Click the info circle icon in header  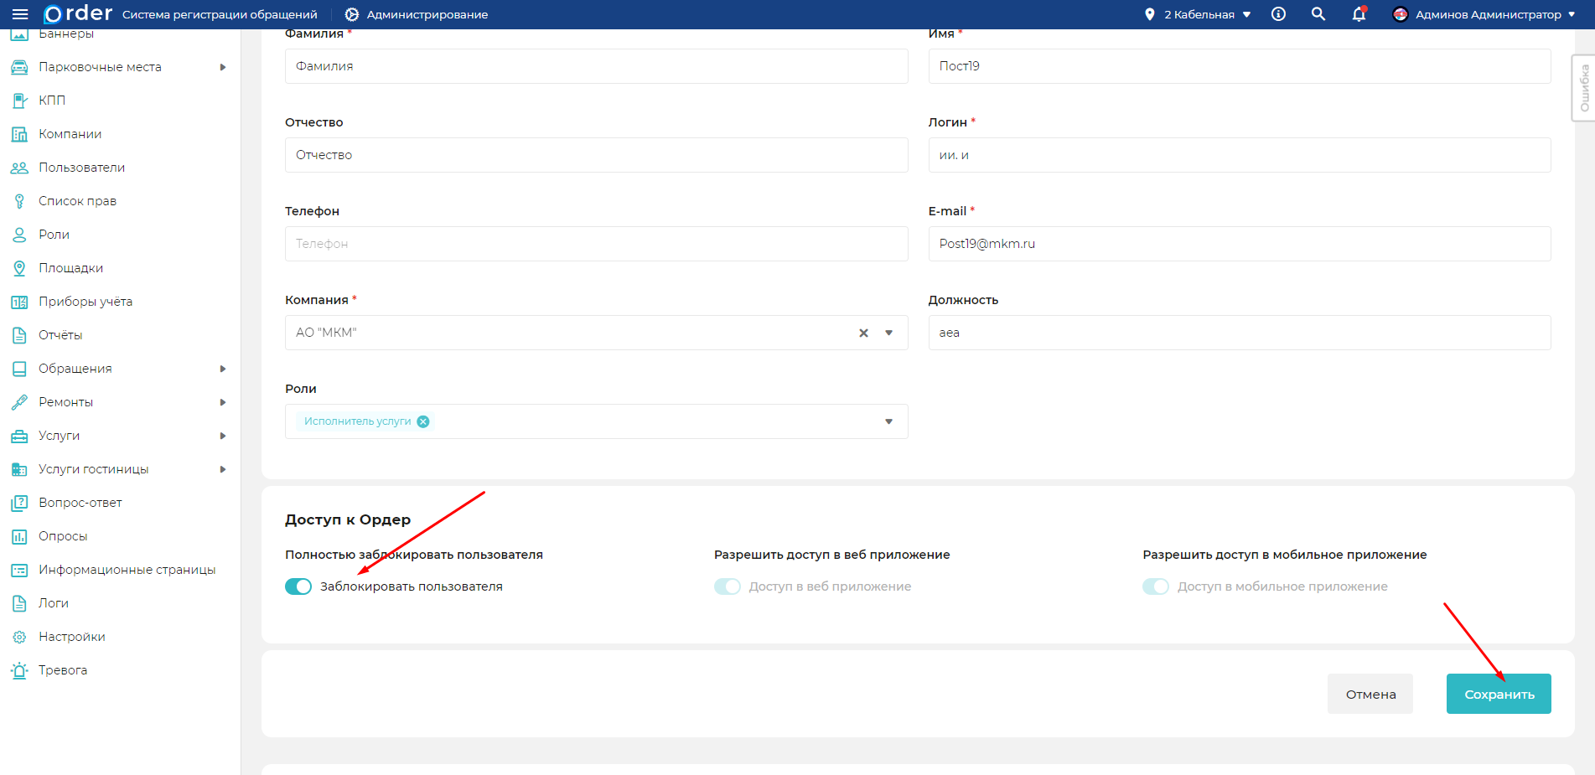[x=1278, y=14]
